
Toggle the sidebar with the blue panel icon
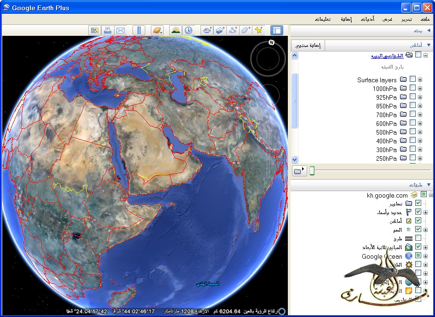pos(277,30)
